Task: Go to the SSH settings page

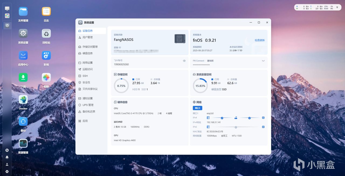Action: pyautogui.click(x=85, y=76)
